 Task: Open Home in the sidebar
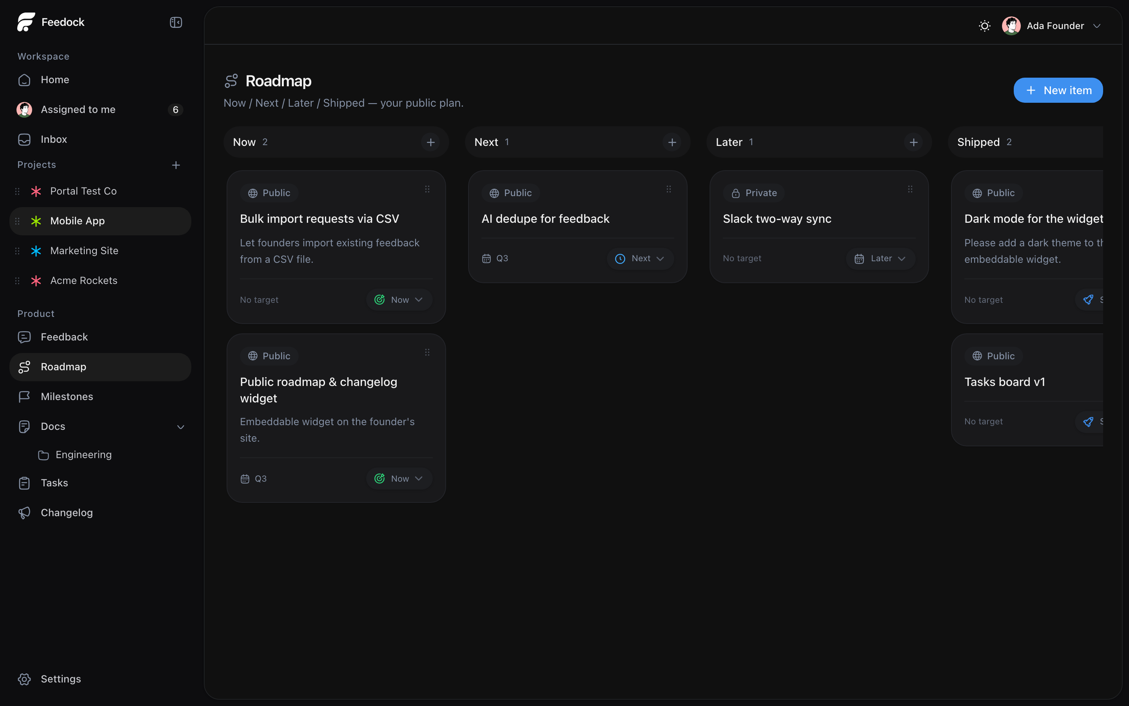(100, 80)
